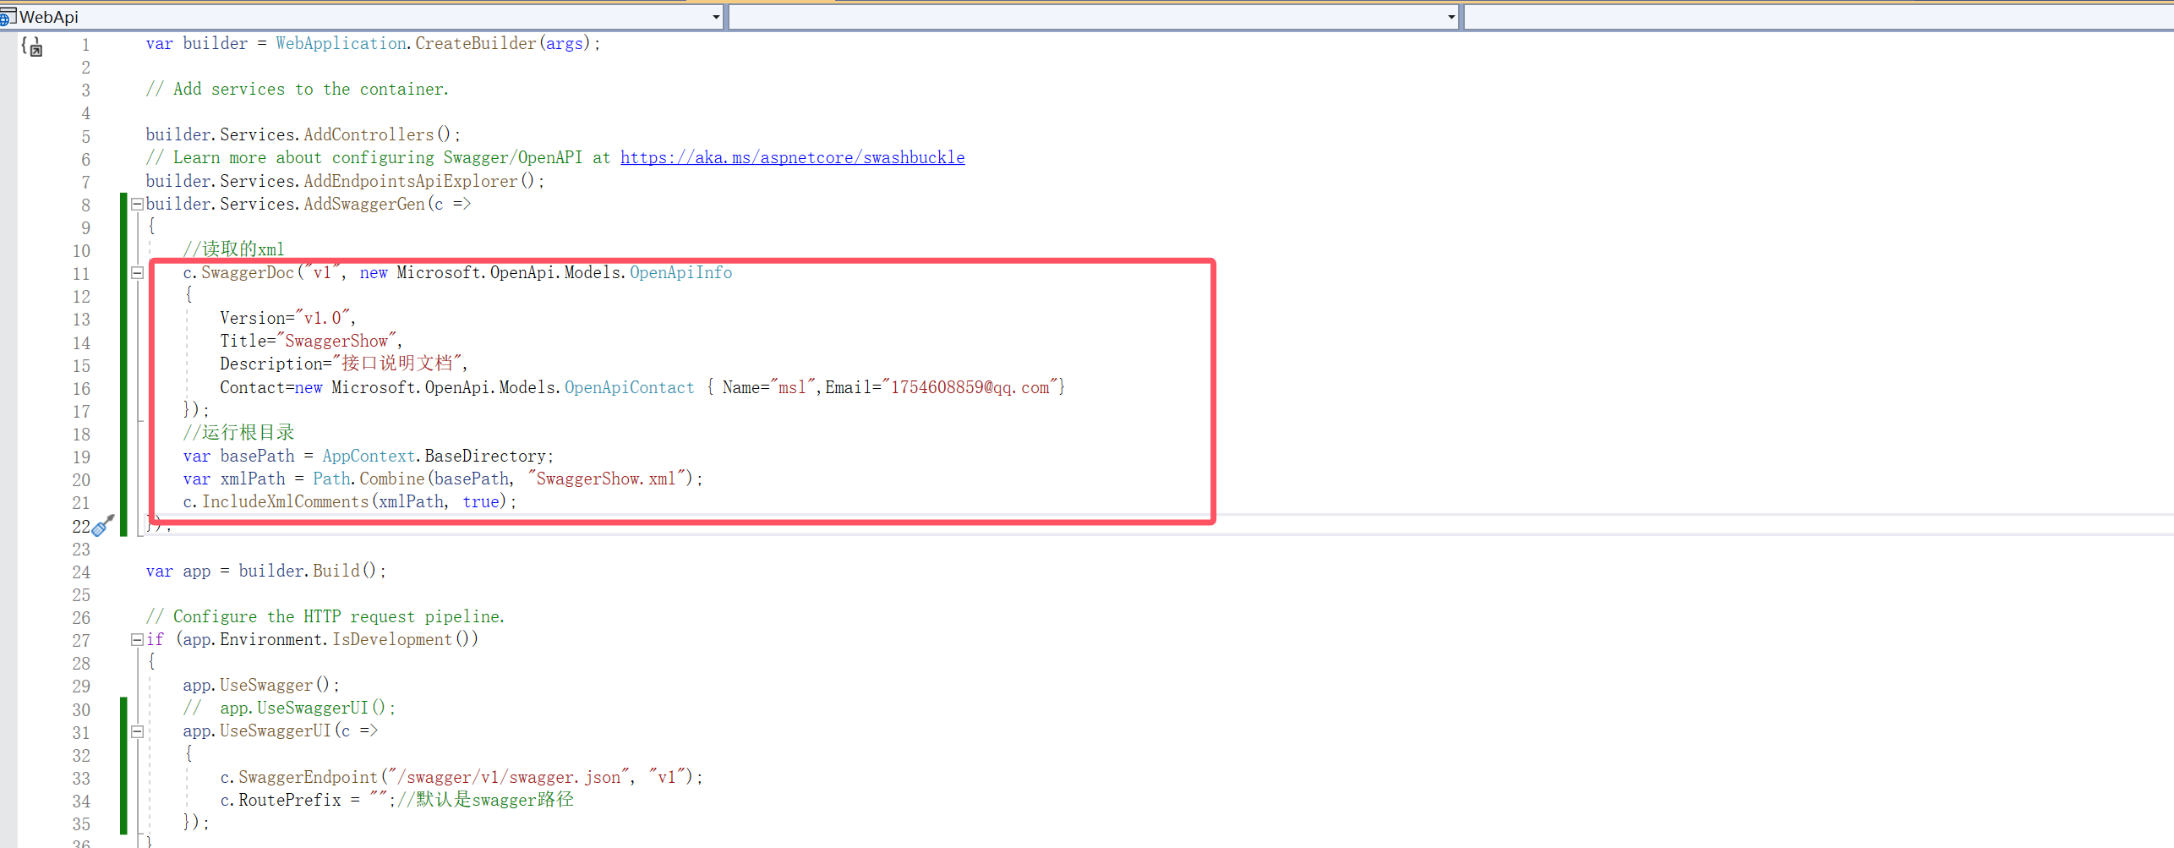Screen dimensions: 2174x848
Task: Click the BaseDirectory property
Action: click(x=485, y=456)
